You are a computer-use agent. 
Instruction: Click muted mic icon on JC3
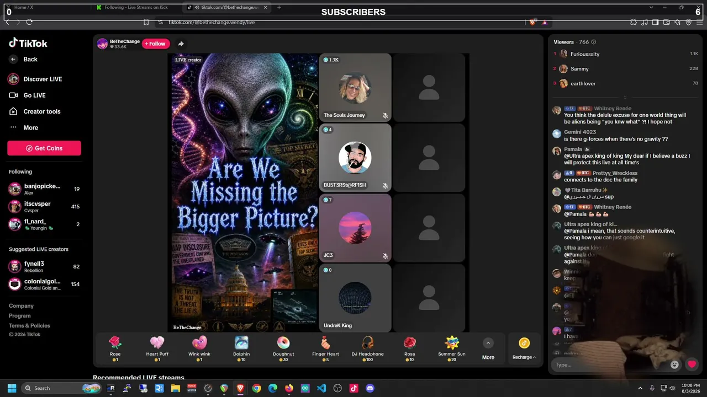(x=385, y=256)
